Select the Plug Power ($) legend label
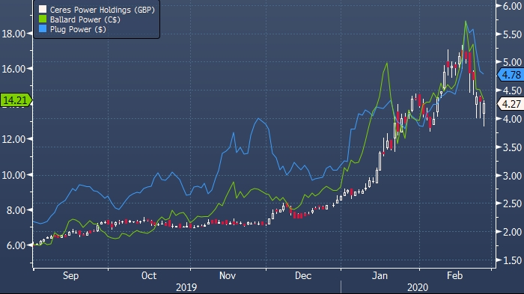Screen dimensions: 524x294 point(78,29)
